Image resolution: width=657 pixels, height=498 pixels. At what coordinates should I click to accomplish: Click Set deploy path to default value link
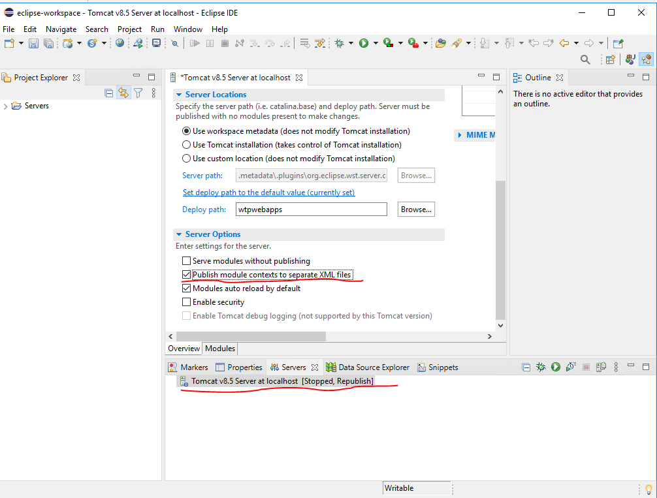tap(268, 193)
